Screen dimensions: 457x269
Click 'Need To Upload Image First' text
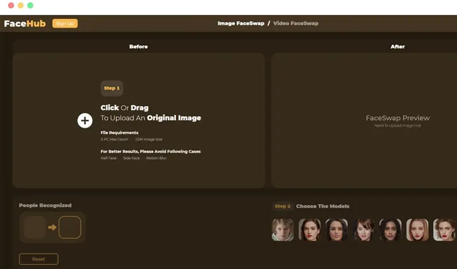398,126
